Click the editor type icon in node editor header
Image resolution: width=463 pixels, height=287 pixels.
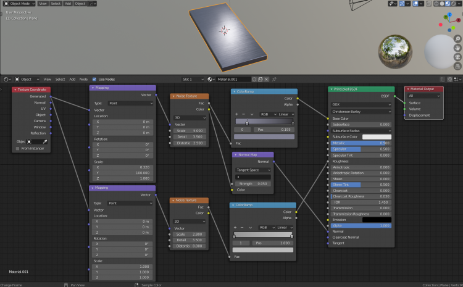click(x=7, y=79)
